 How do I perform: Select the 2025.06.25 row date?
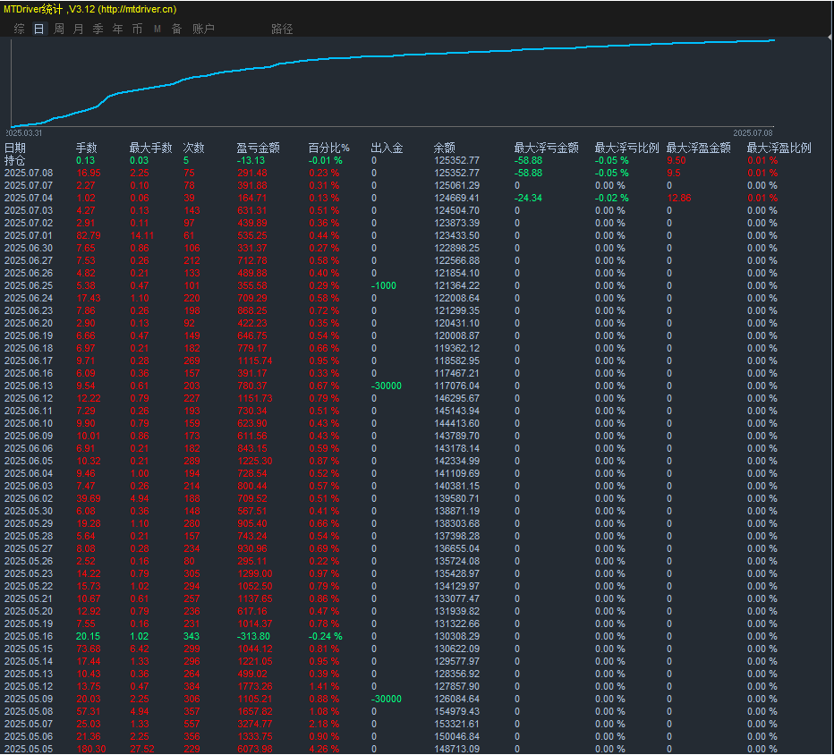tap(29, 285)
